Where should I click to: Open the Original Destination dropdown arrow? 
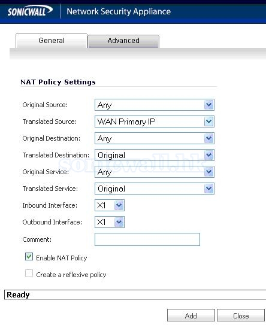coord(208,138)
